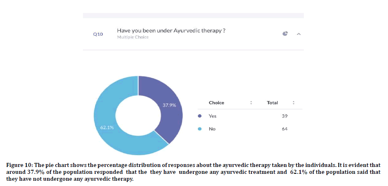
Task: Click the pie chart view icon
Action: (x=285, y=34)
